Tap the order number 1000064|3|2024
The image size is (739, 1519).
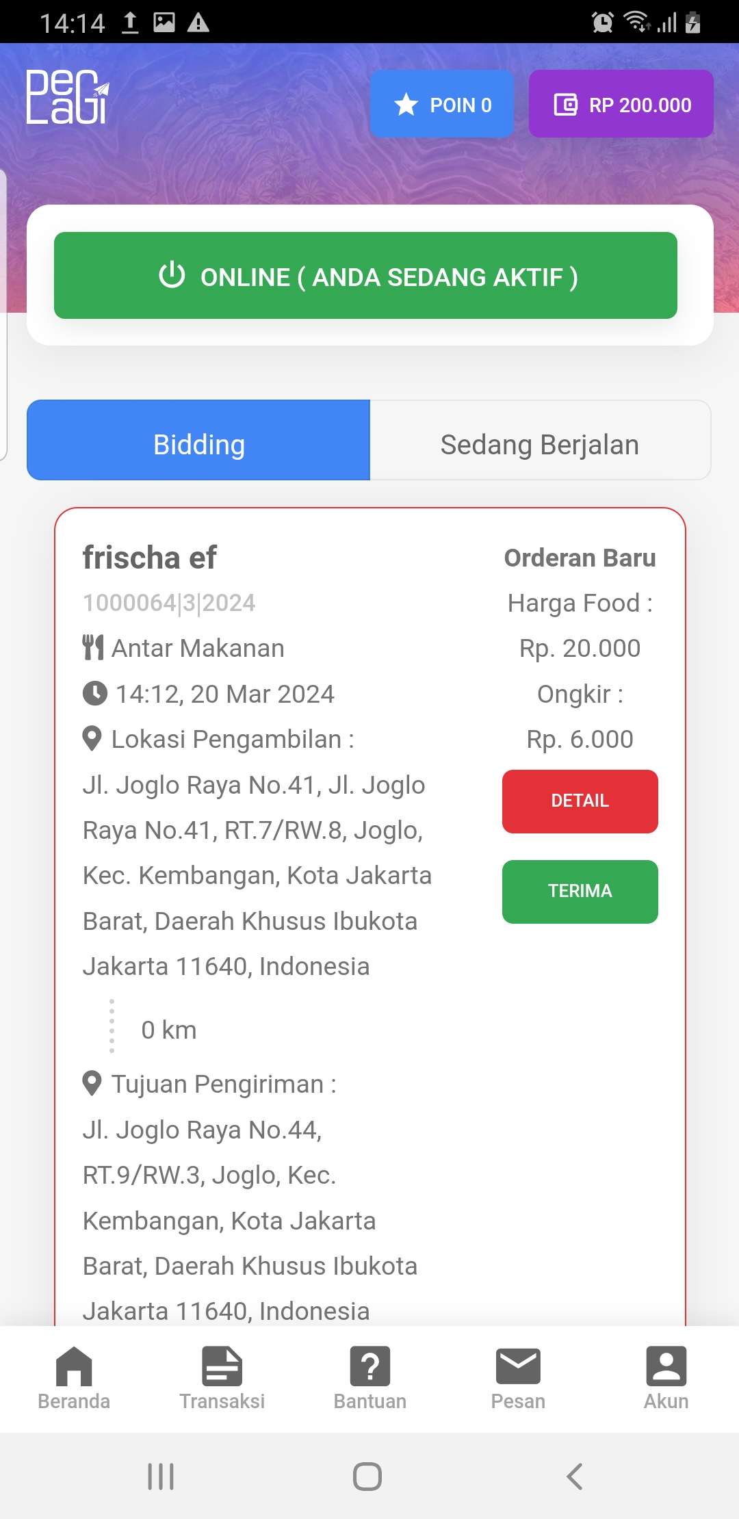point(169,603)
